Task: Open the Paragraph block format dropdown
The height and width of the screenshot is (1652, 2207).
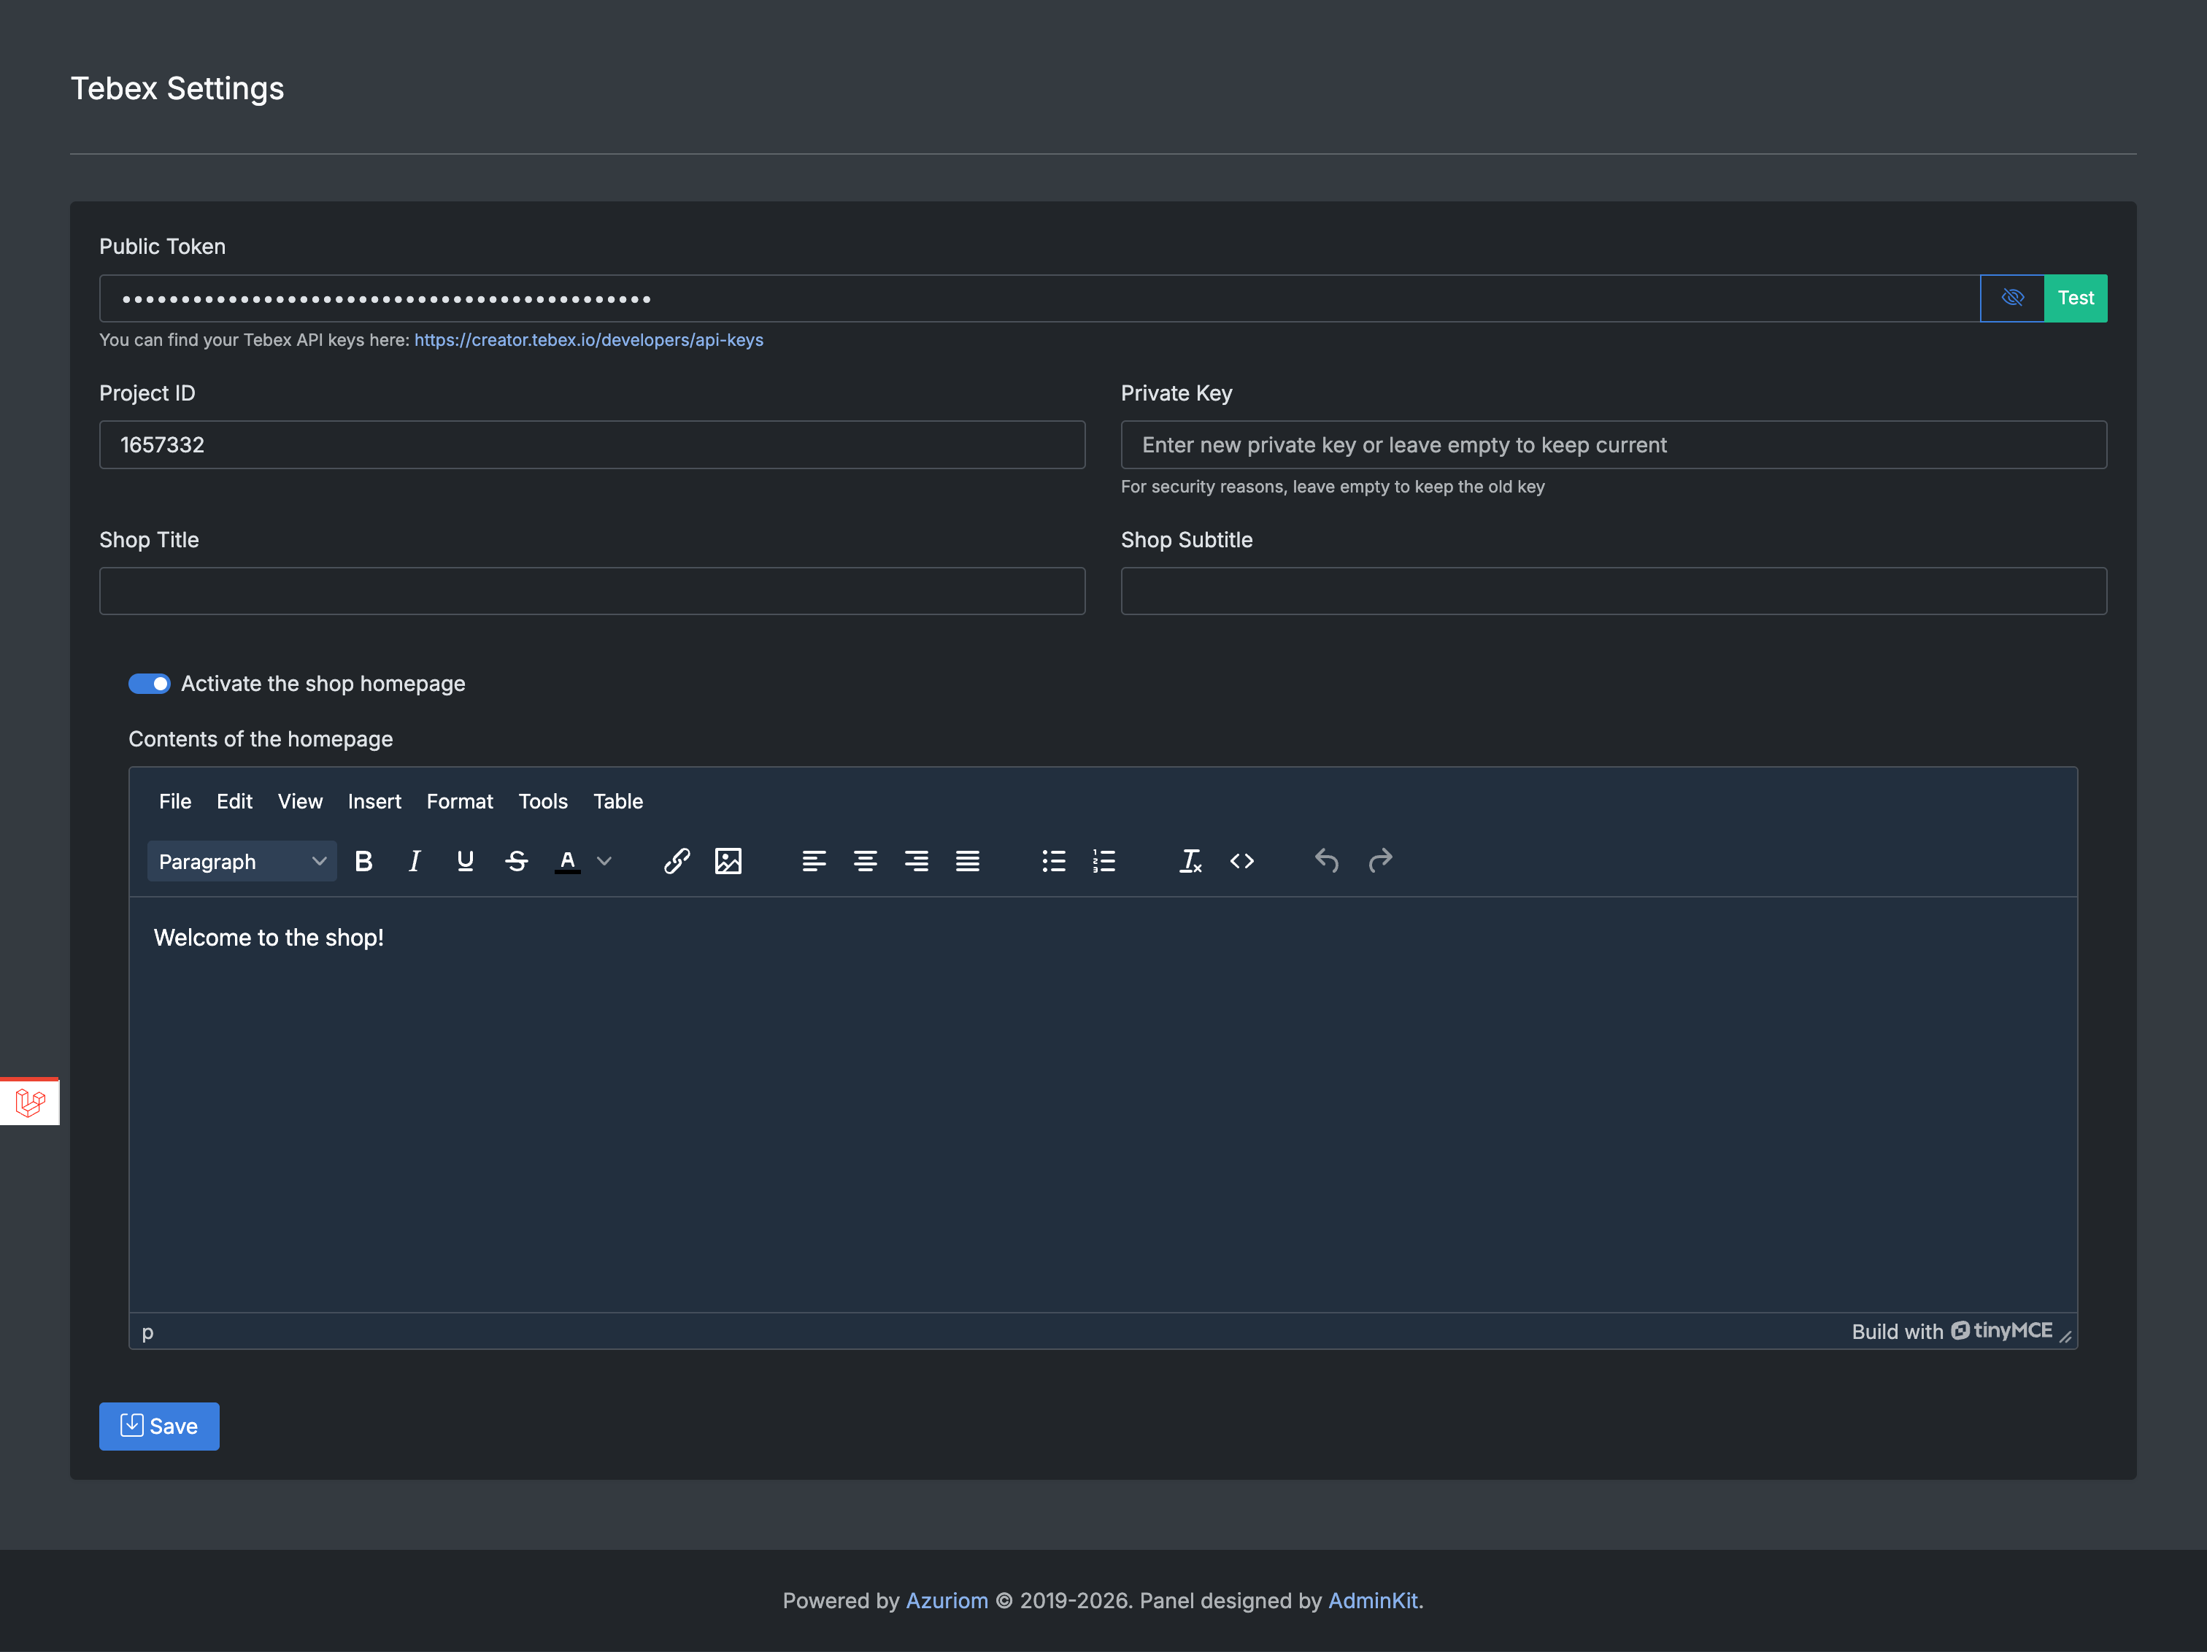Action: point(242,861)
